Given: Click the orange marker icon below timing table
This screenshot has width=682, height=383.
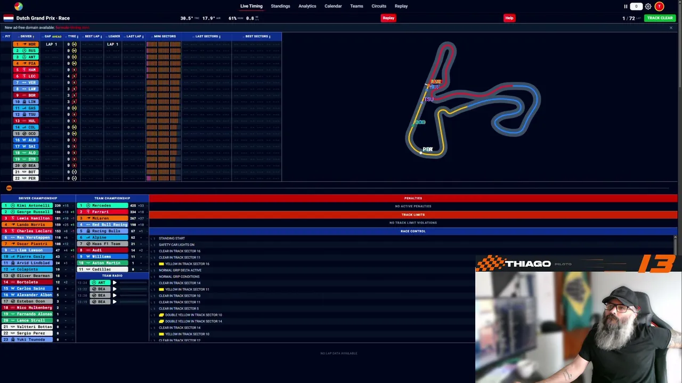Looking at the screenshot, I should 9,188.
